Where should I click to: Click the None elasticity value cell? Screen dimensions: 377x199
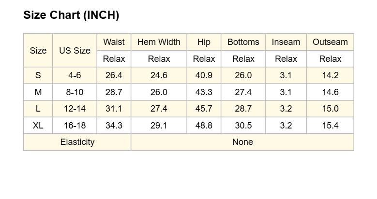point(242,142)
